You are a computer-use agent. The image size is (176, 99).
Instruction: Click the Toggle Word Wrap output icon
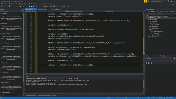click(x=77, y=78)
